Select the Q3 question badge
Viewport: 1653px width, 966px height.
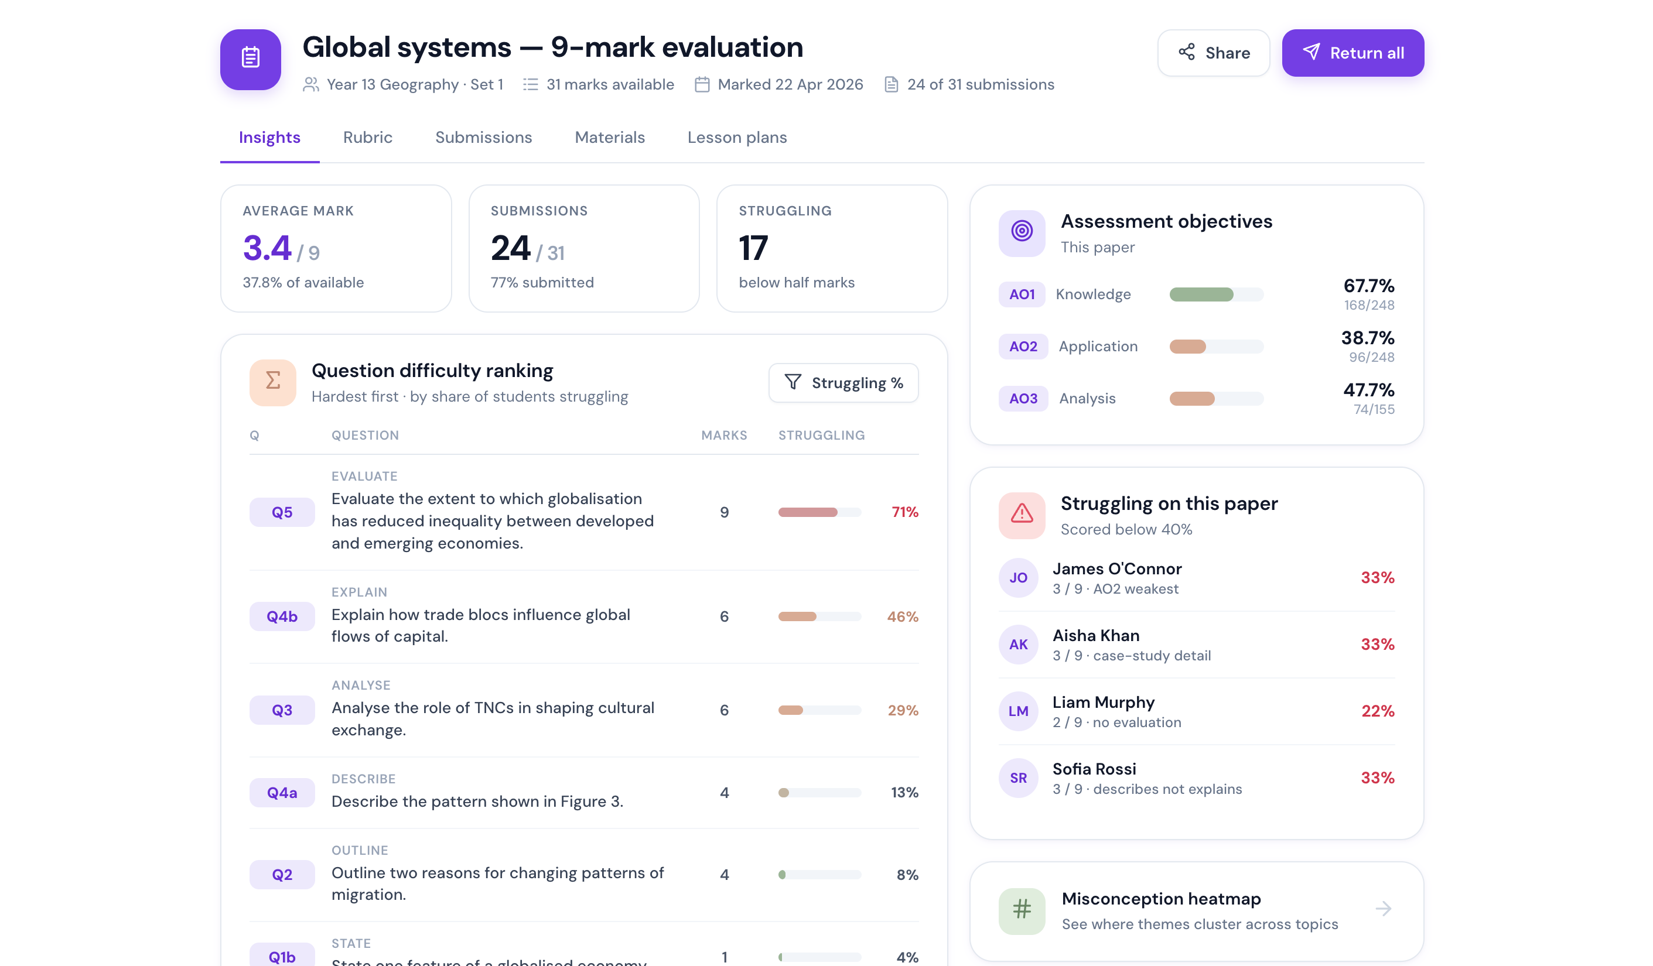point(282,710)
